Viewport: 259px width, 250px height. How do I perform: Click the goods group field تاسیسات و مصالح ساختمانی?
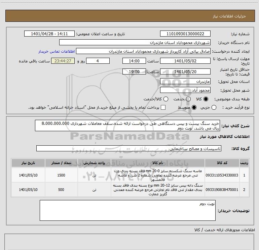(x=129, y=148)
